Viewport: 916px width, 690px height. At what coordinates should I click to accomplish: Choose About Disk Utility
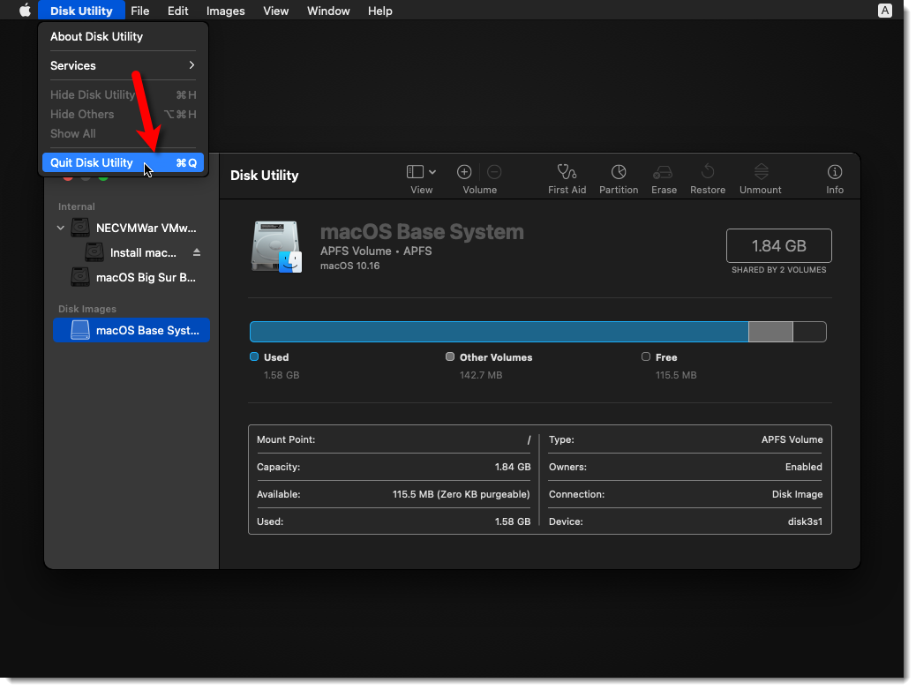[x=123, y=36]
